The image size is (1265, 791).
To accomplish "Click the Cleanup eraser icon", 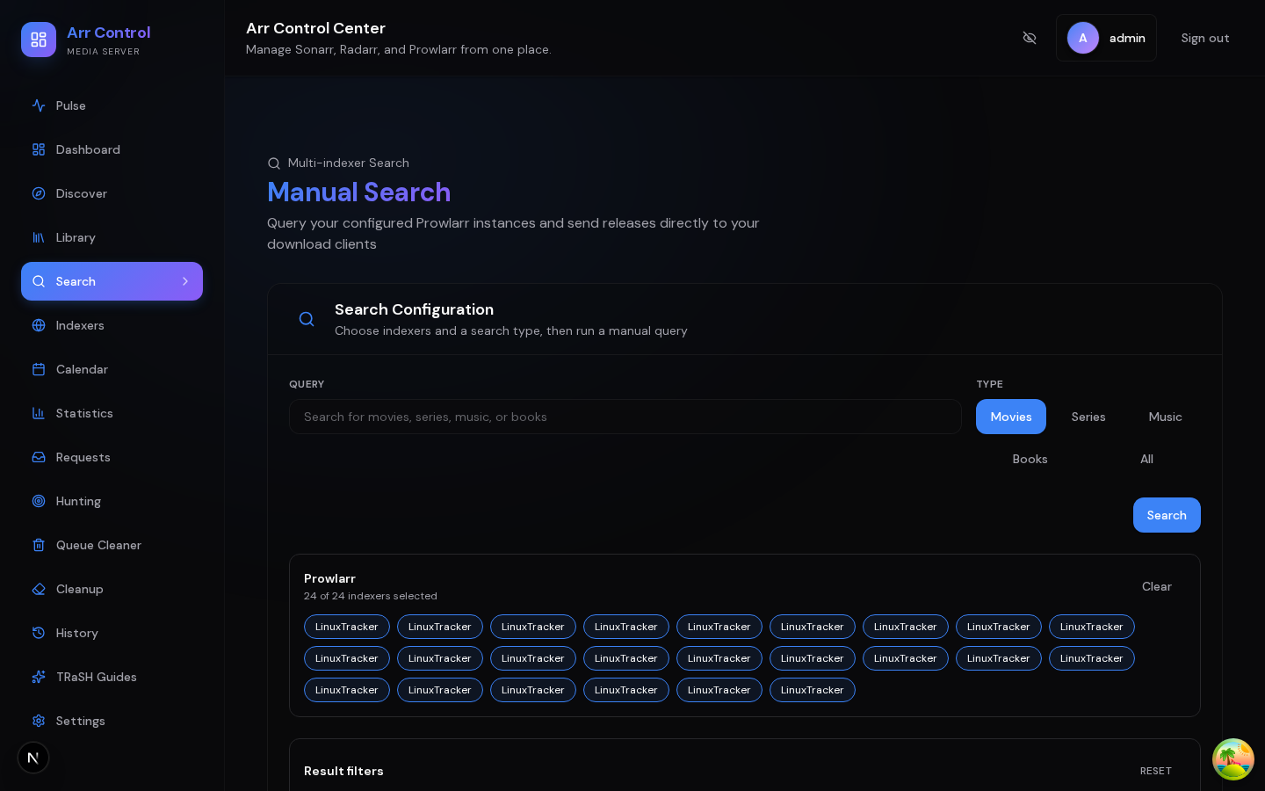I will [39, 589].
